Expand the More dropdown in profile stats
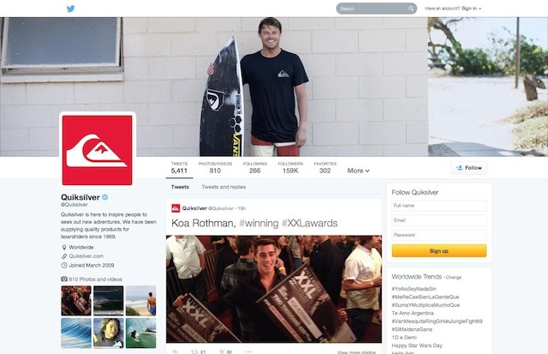 [358, 171]
